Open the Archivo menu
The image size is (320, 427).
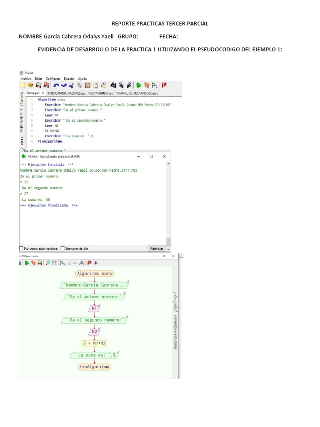[26, 78]
